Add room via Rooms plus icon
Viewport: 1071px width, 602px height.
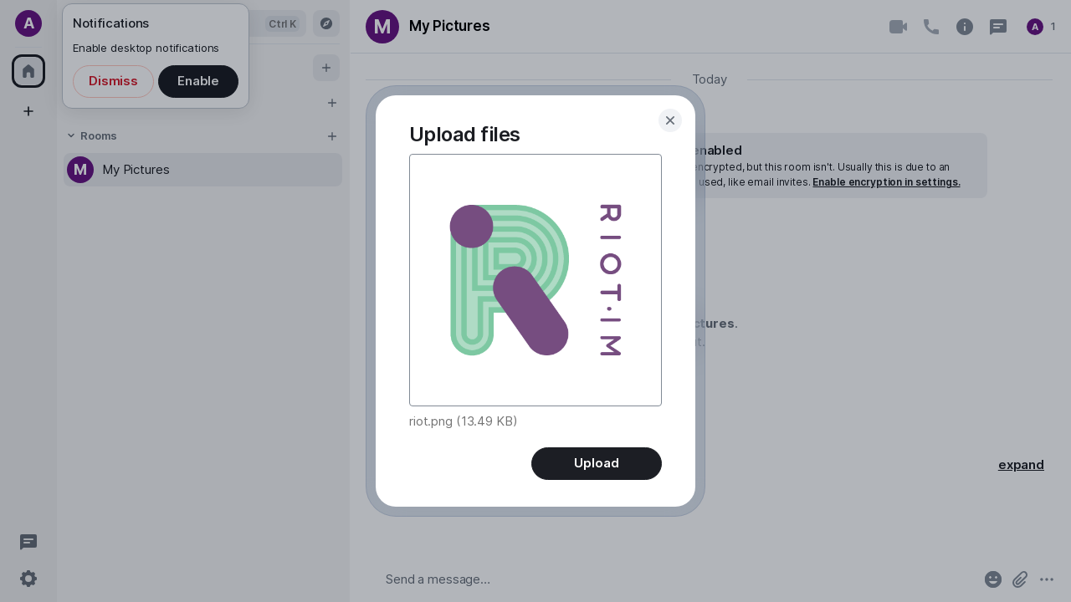pyautogui.click(x=332, y=136)
